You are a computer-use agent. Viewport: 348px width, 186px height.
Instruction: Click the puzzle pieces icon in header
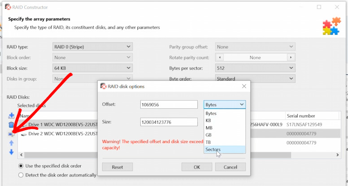click(331, 26)
